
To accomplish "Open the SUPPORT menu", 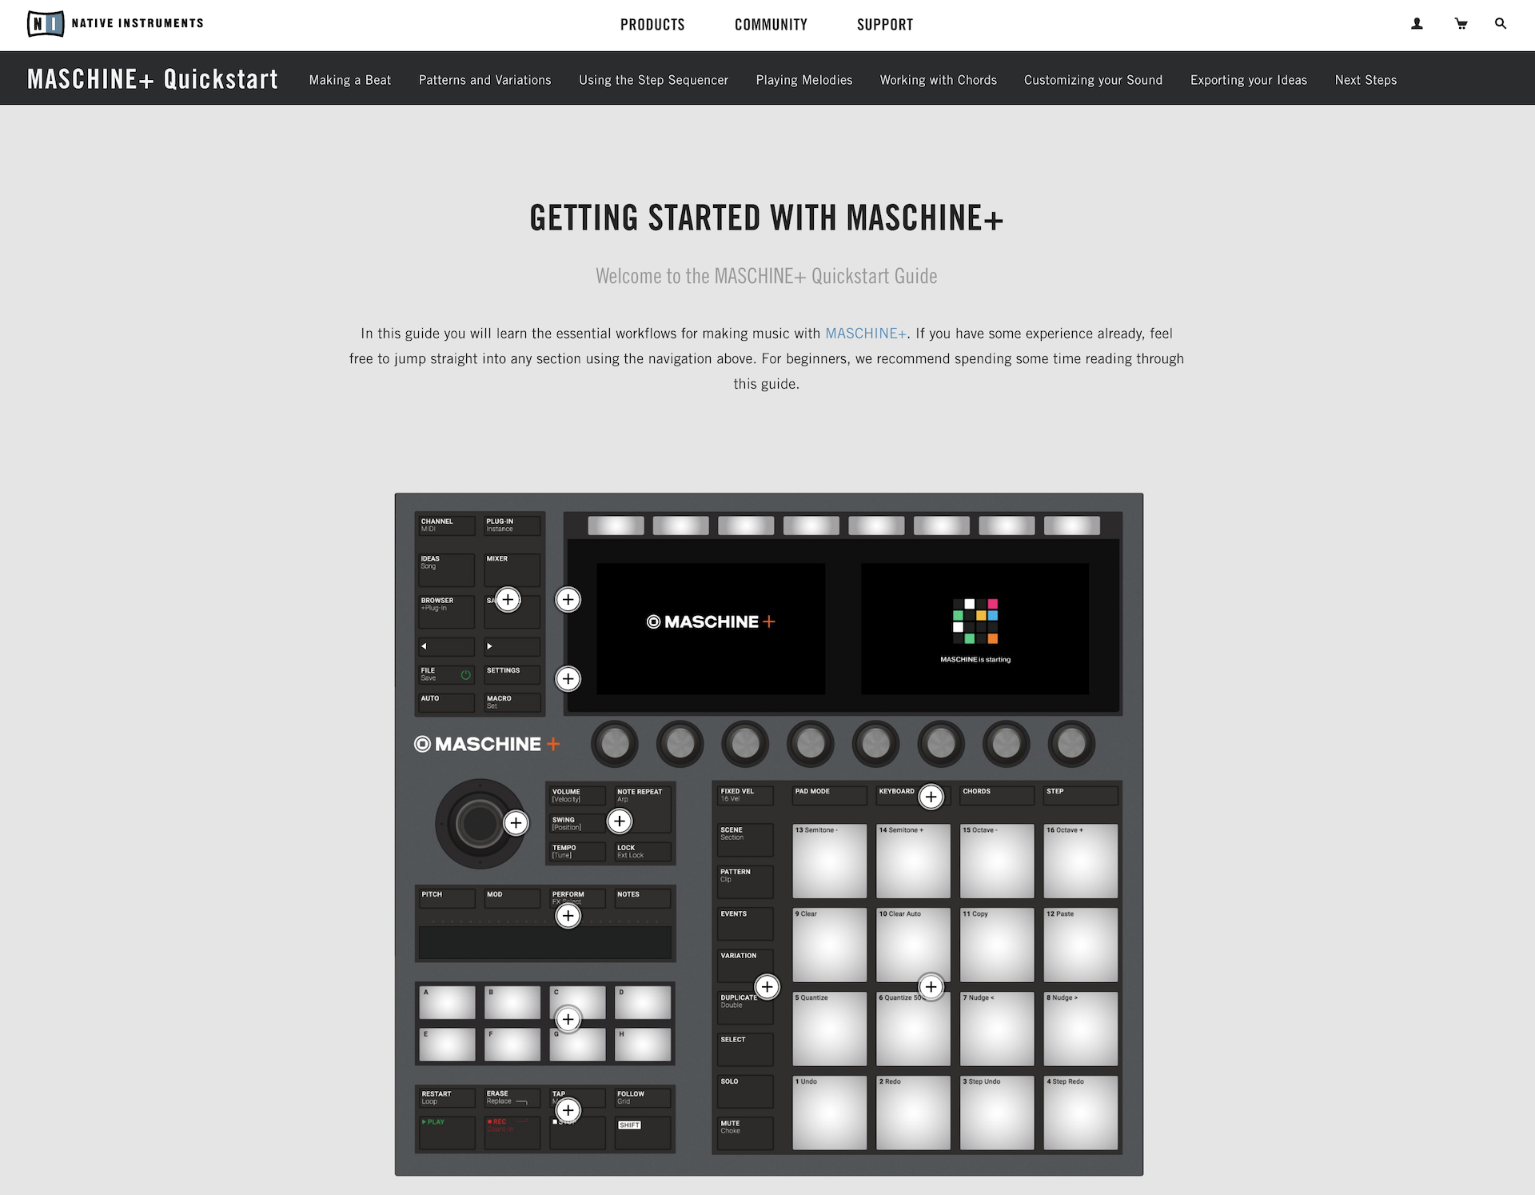I will click(885, 25).
